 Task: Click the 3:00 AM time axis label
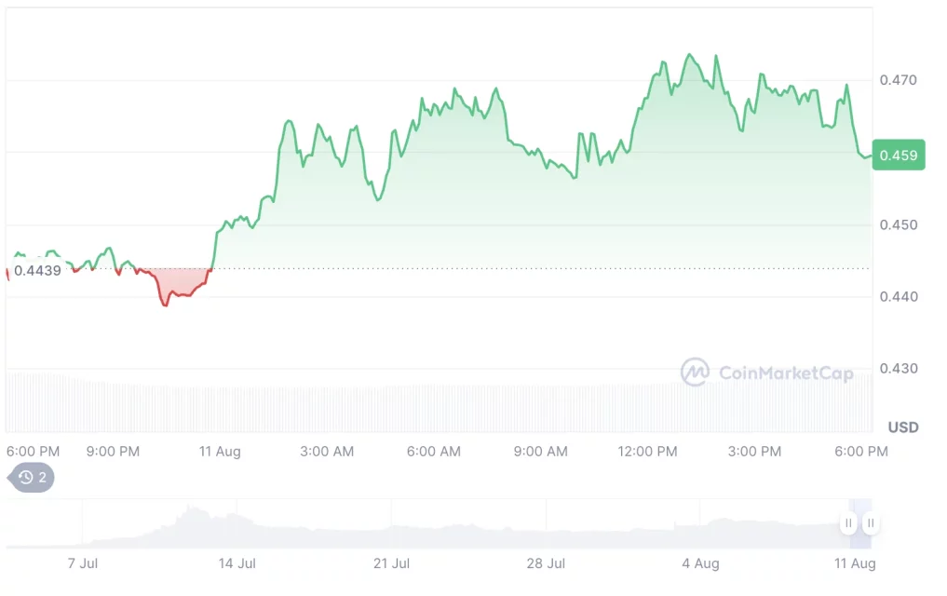[327, 452]
